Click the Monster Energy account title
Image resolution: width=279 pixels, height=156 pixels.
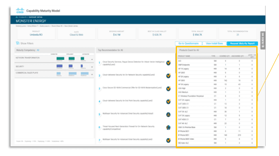click(31, 21)
